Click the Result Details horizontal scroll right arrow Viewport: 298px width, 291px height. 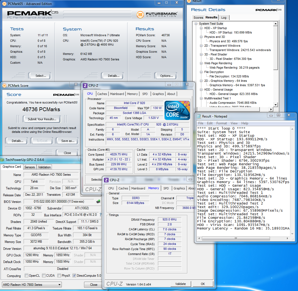pyautogui.click(x=271, y=109)
